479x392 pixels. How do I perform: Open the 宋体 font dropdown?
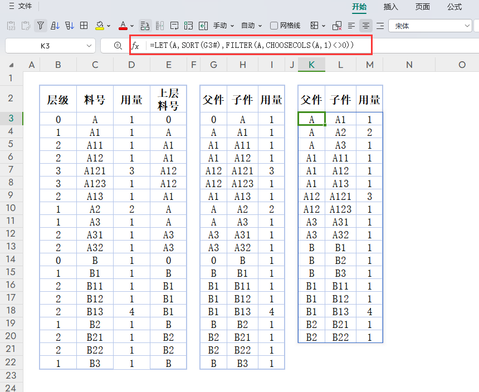pos(430,26)
